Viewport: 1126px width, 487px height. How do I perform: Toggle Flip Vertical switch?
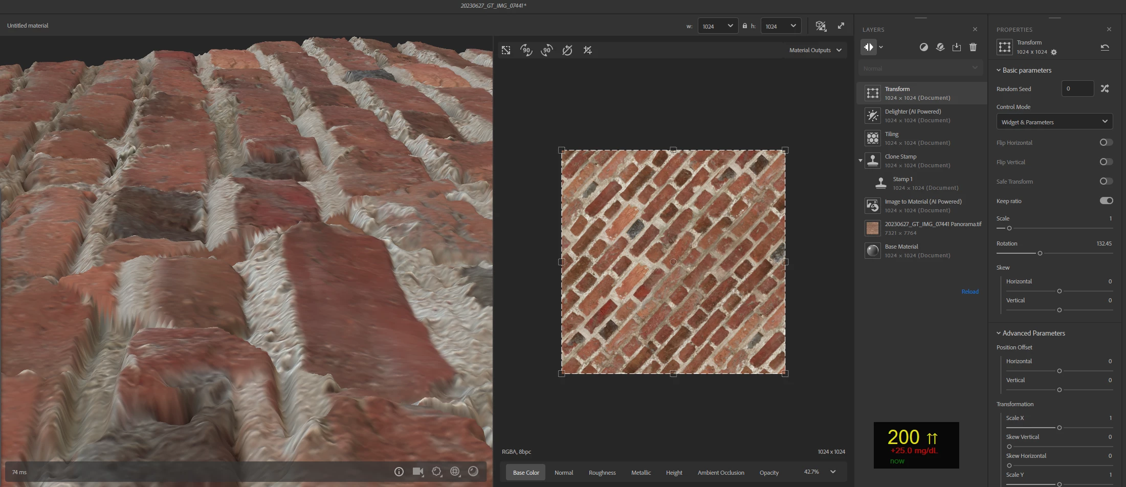(1106, 162)
